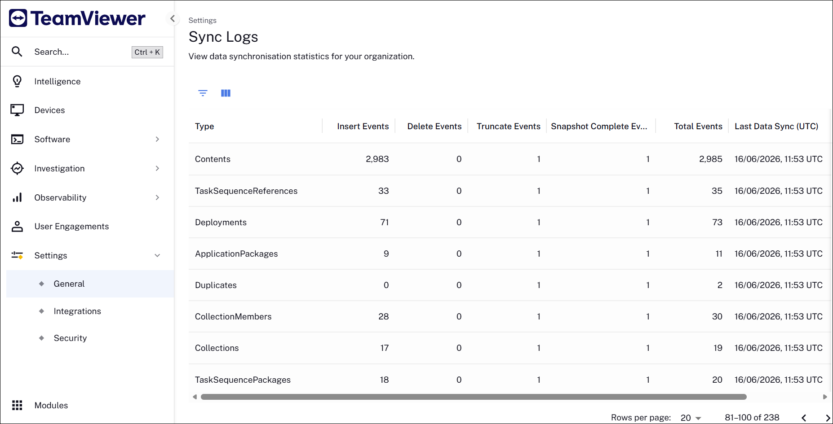
Task: Go to the next page arrow
Action: tap(827, 418)
